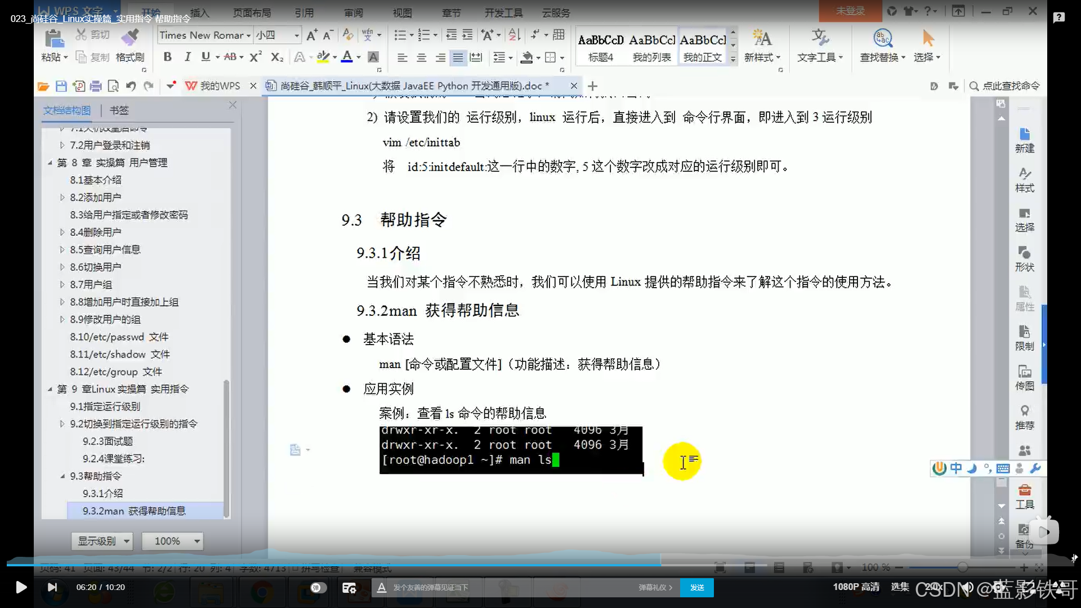
Task: Collapse chapter 8 user management tree node
Action: (50, 163)
